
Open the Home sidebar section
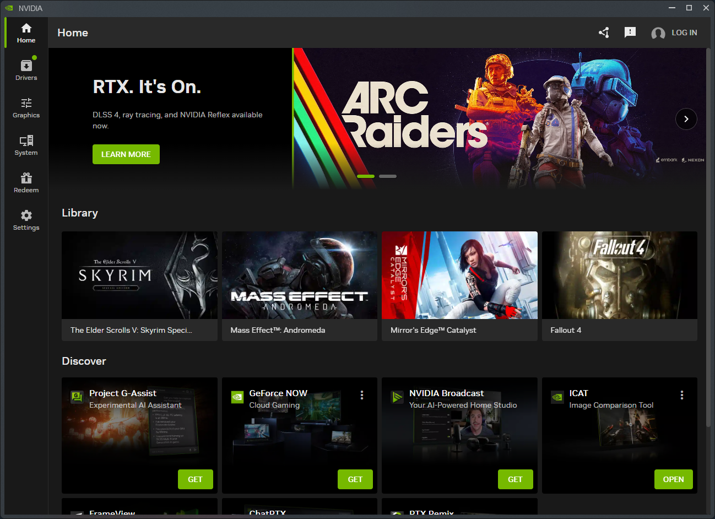click(x=26, y=33)
